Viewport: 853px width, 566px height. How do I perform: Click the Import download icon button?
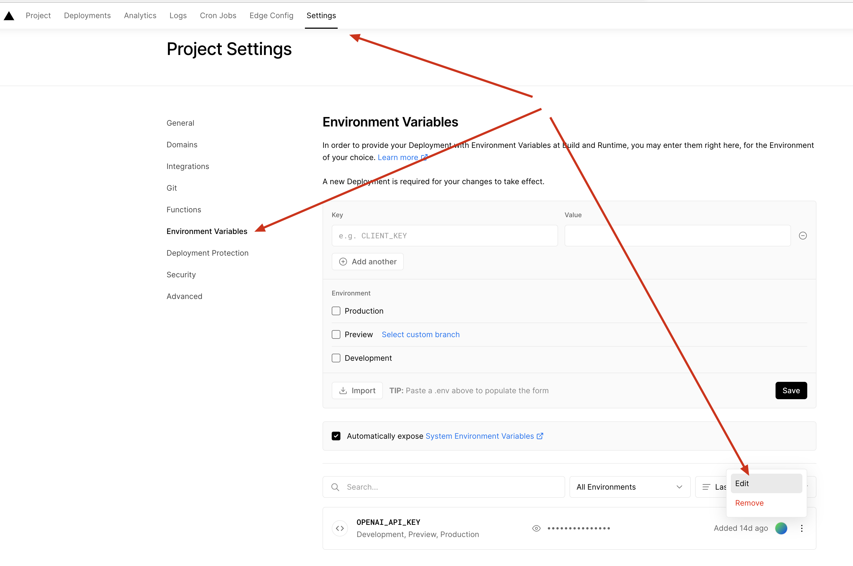coord(357,391)
